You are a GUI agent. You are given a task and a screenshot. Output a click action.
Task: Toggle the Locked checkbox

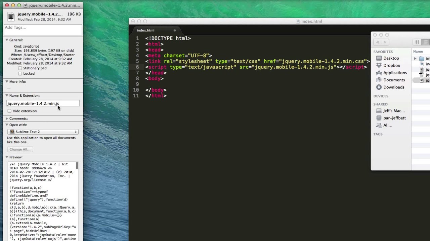tap(20, 74)
